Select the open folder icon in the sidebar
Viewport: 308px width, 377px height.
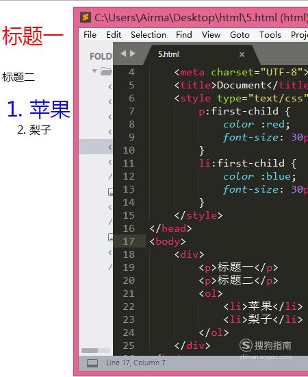tap(106, 71)
